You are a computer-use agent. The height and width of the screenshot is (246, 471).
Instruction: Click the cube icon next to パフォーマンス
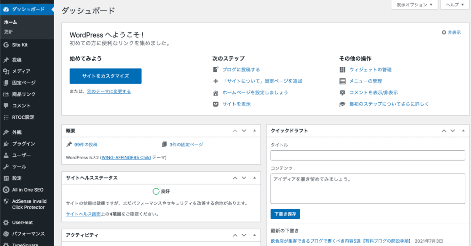click(6, 234)
